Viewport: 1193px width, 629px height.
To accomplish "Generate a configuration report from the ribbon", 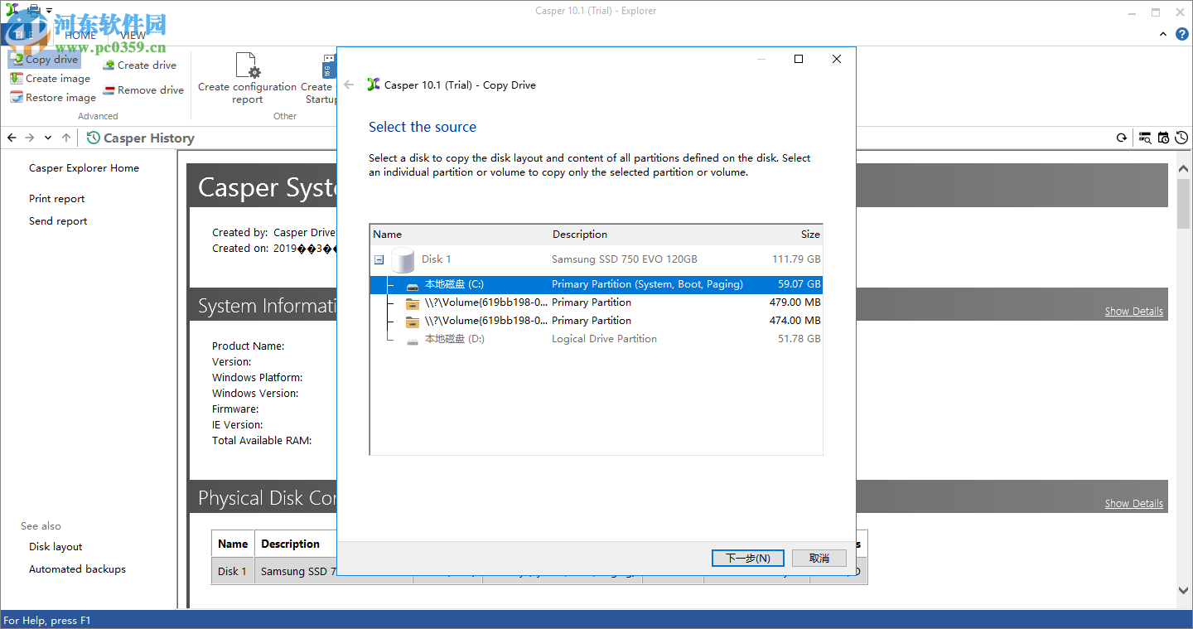I will pyautogui.click(x=247, y=79).
